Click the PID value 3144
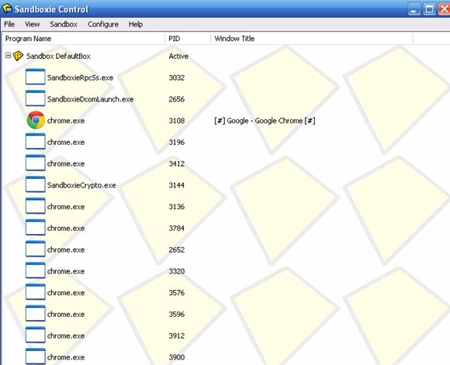Image resolution: width=450 pixels, height=365 pixels. point(176,185)
